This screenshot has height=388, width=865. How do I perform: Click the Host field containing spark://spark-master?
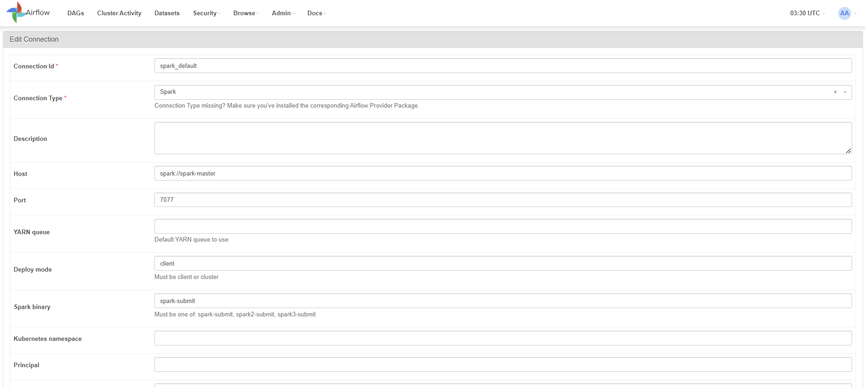(x=503, y=173)
